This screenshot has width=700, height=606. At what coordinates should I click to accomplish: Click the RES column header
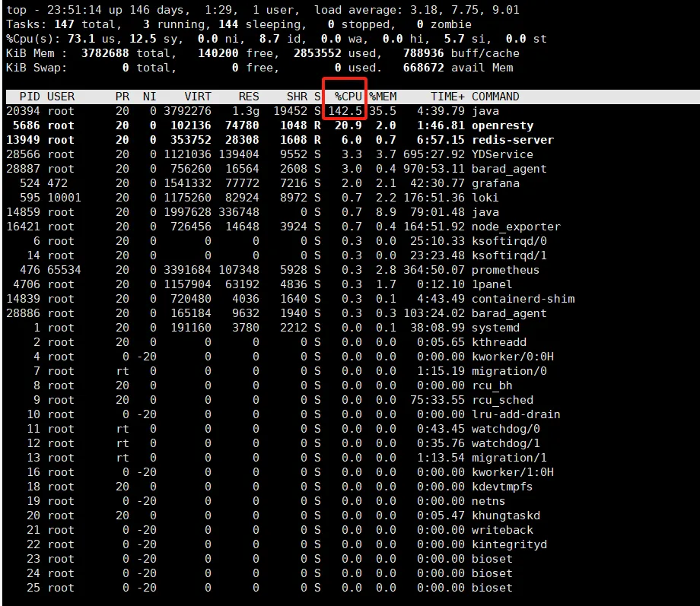click(249, 97)
